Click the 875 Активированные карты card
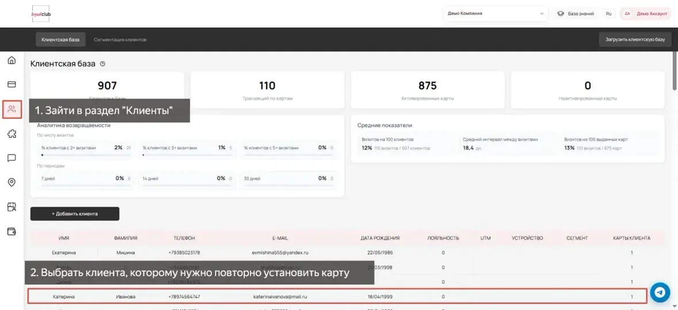Image resolution: width=678 pixels, height=310 pixels. point(427,90)
